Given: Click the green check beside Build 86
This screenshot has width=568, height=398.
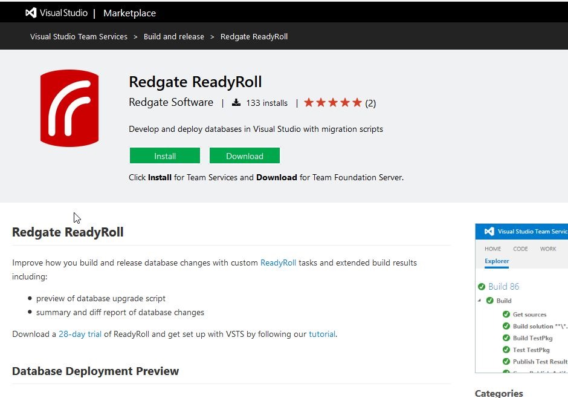Looking at the screenshot, I should [482, 287].
